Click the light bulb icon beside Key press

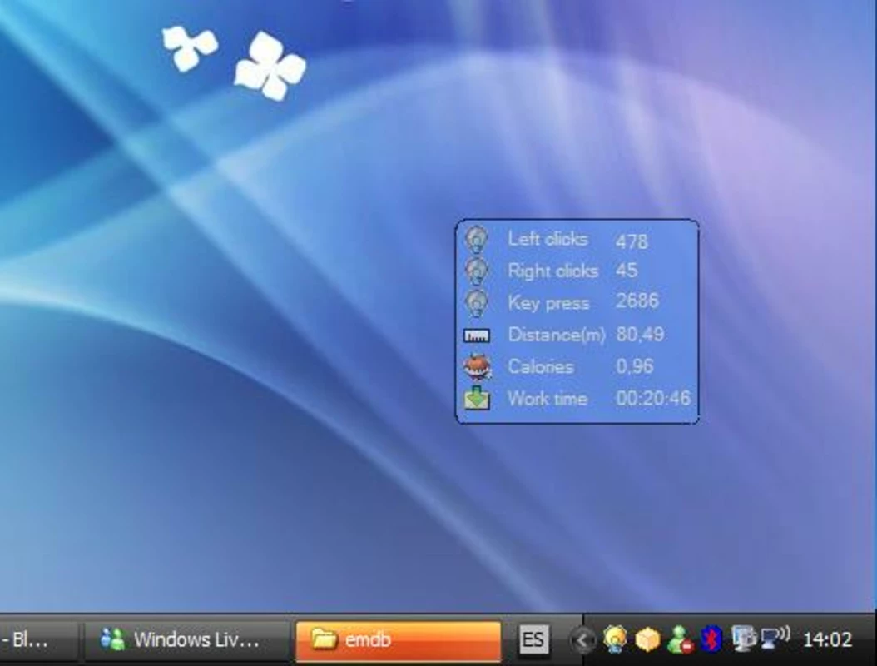[477, 303]
